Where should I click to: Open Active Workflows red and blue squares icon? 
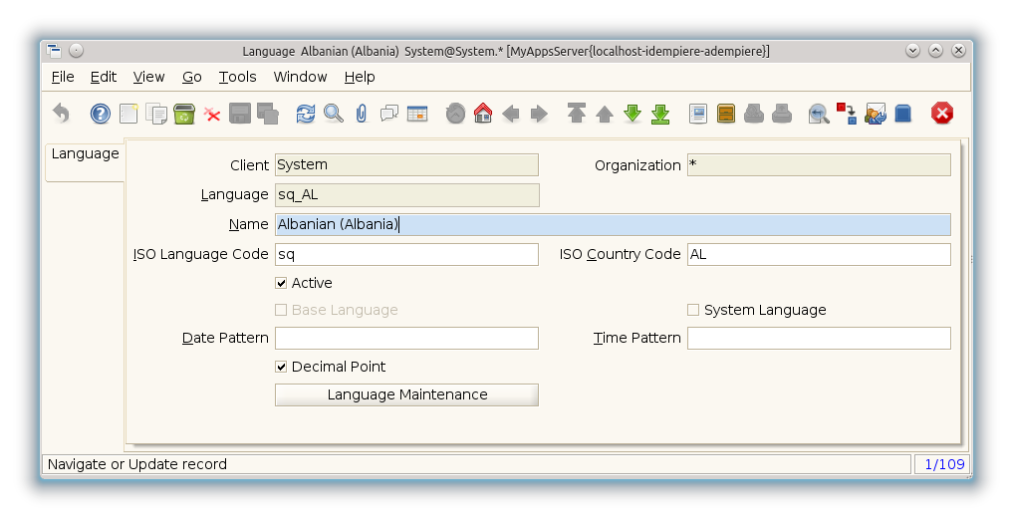847,114
